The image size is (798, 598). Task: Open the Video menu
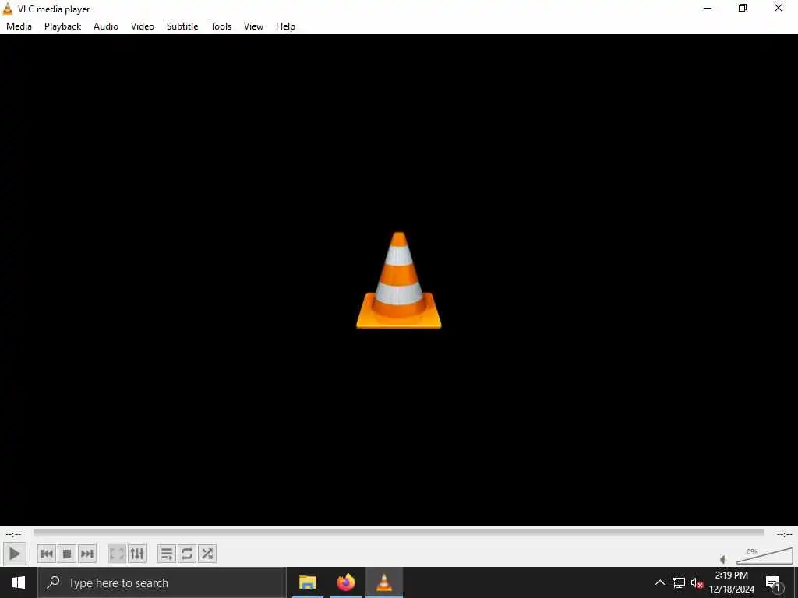pos(143,26)
